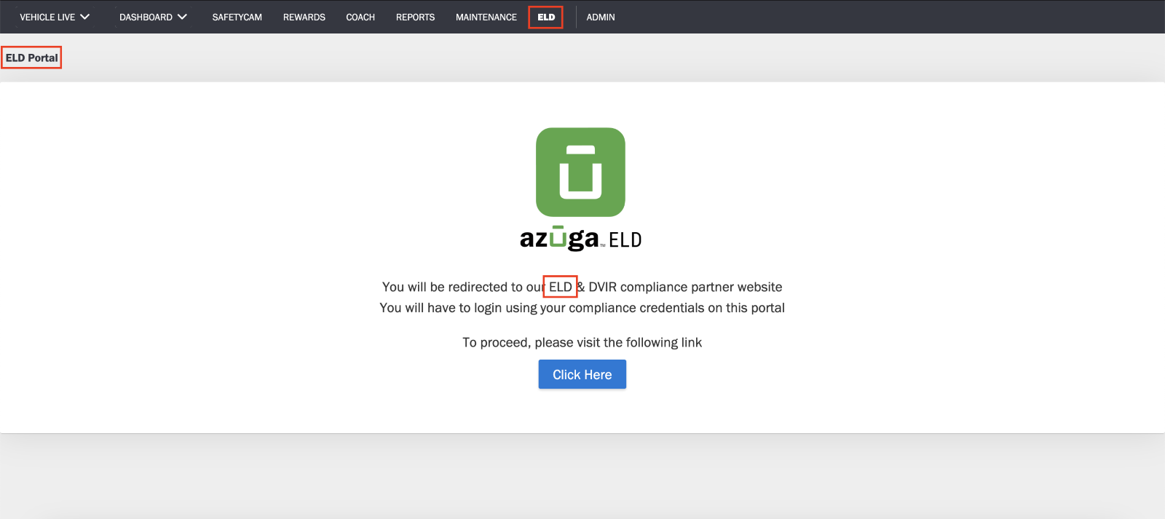The image size is (1165, 519).
Task: Open the Dashboard menu
Action: coord(153,17)
